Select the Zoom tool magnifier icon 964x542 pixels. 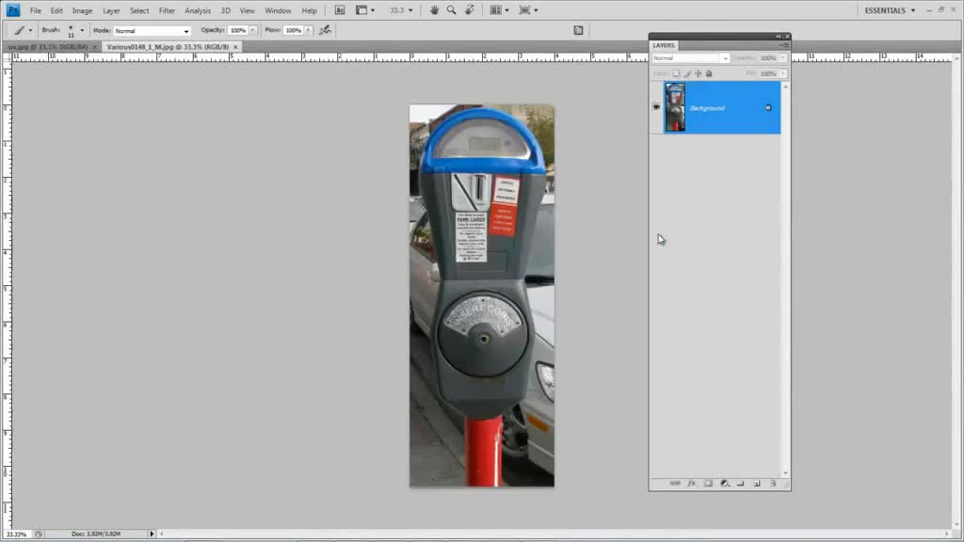click(x=451, y=10)
